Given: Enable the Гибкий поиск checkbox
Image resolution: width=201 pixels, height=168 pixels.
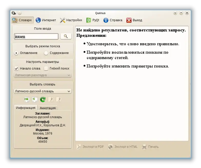Looking at the screenshot, I should click(57, 69).
